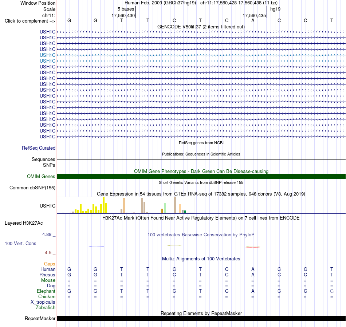Click the orange Gaps label

[50, 264]
